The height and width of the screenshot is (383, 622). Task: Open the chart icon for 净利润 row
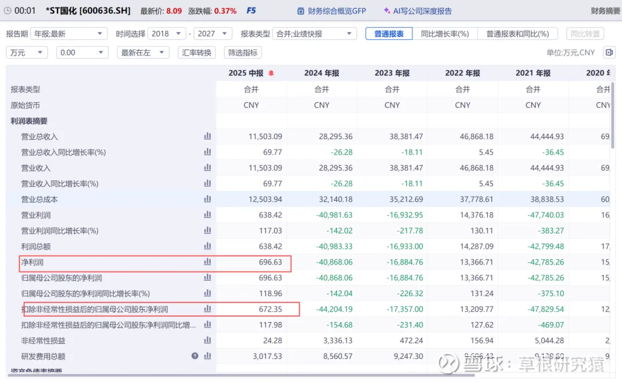coord(207,262)
